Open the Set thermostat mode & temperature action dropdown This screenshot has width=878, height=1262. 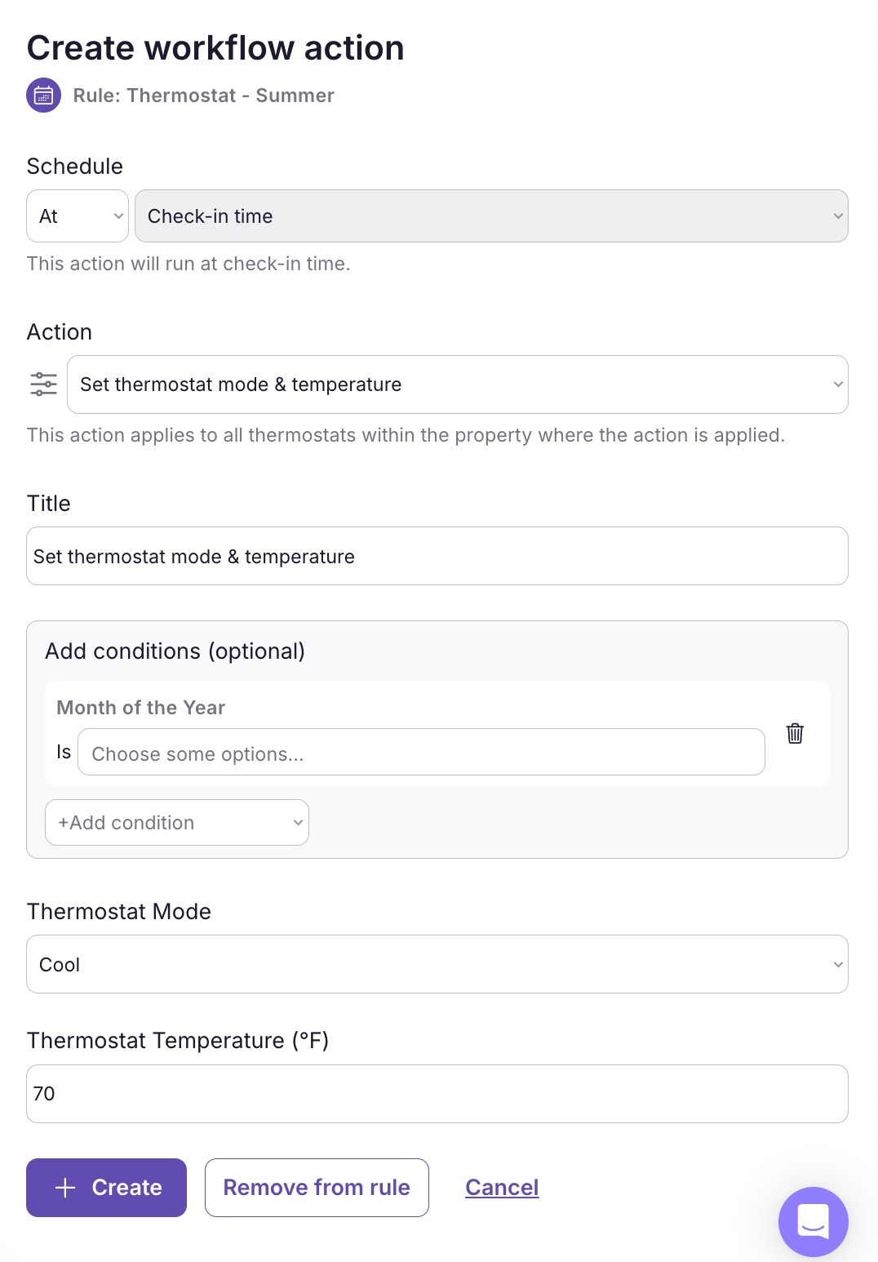coord(458,384)
